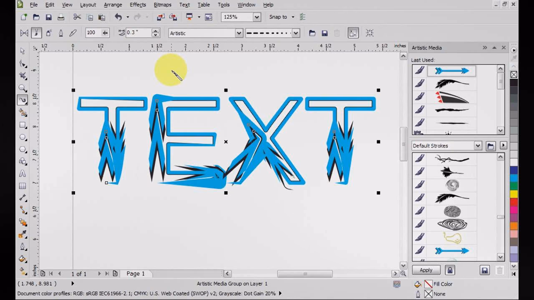
Task: Open the Bitmaps menu
Action: coord(162,5)
